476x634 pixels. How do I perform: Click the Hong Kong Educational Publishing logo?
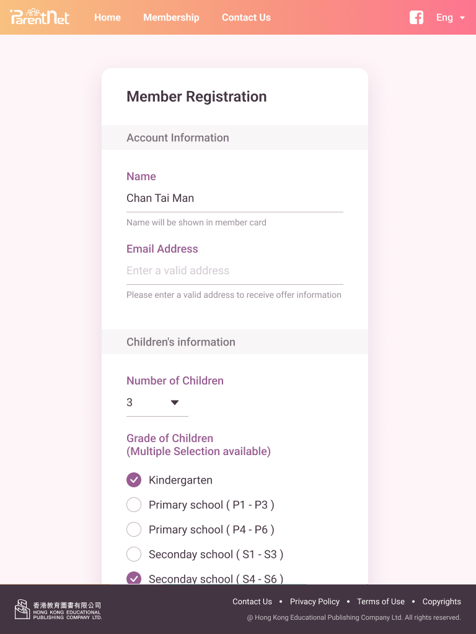coord(58,609)
